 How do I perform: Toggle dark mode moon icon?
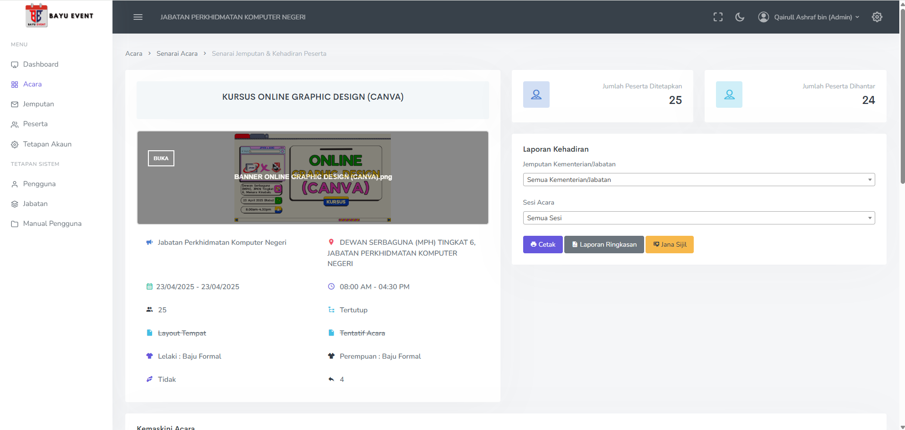(x=740, y=17)
